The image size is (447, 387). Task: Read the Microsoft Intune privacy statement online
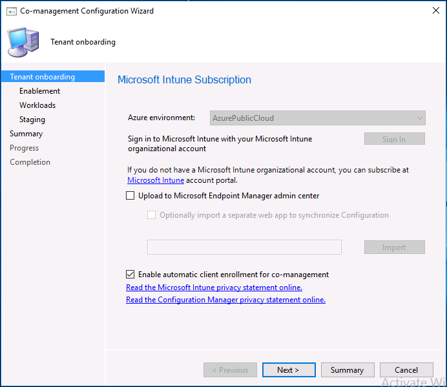pos(214,288)
